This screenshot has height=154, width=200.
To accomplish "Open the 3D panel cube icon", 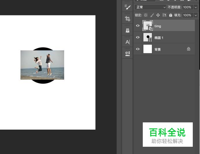I will tap(127, 53).
